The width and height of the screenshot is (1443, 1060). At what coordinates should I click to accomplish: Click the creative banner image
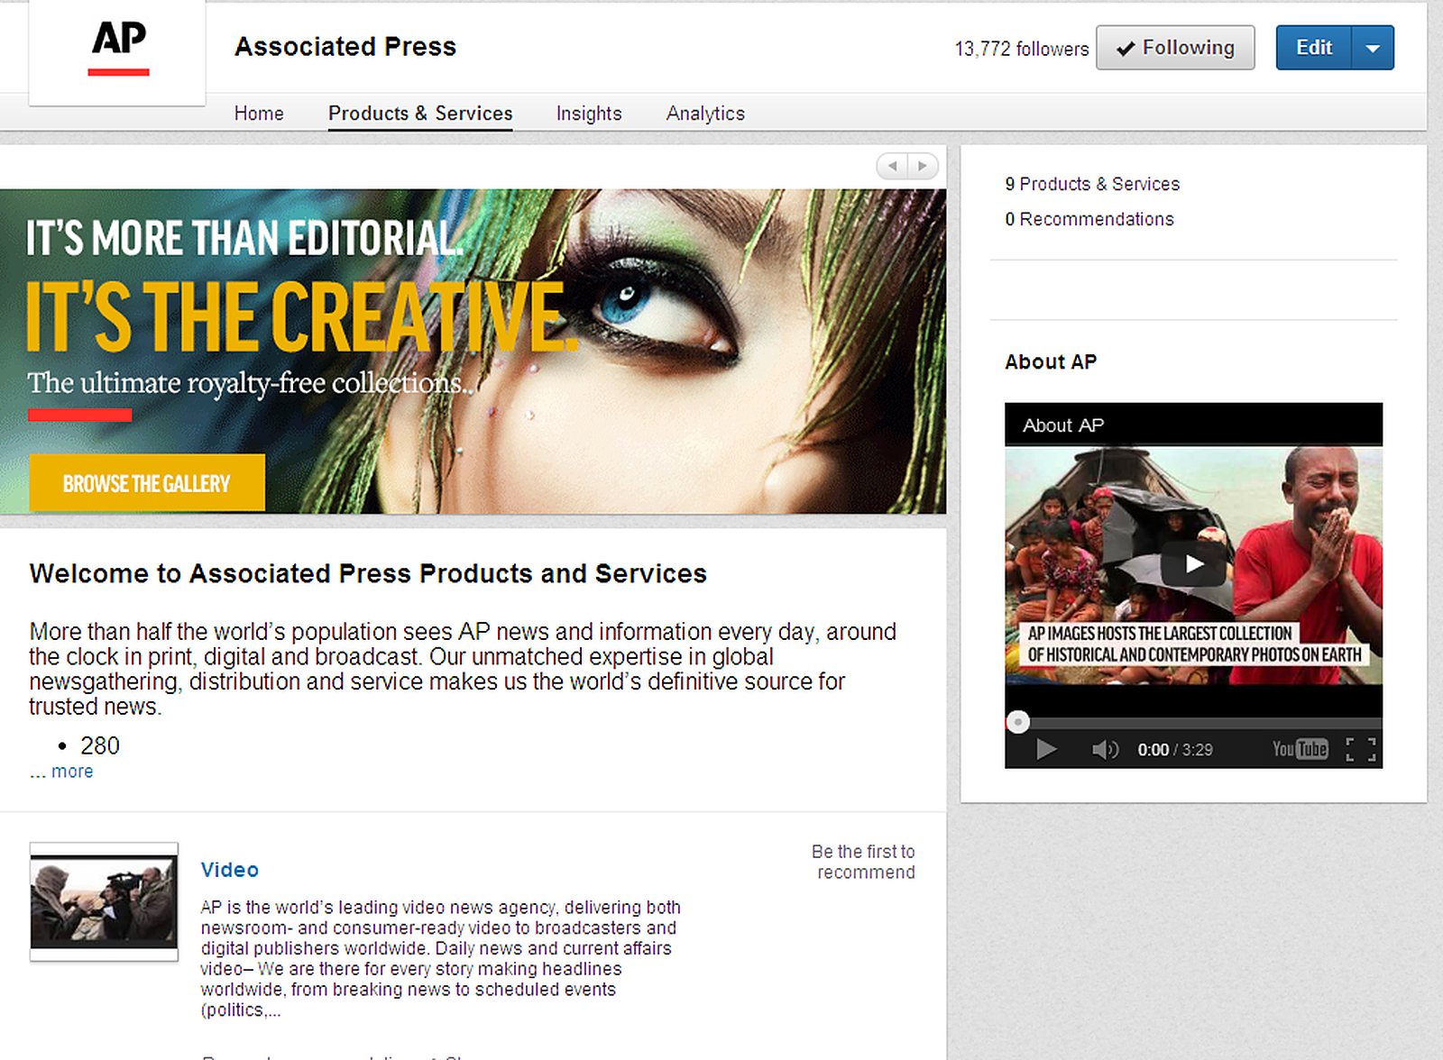473,352
